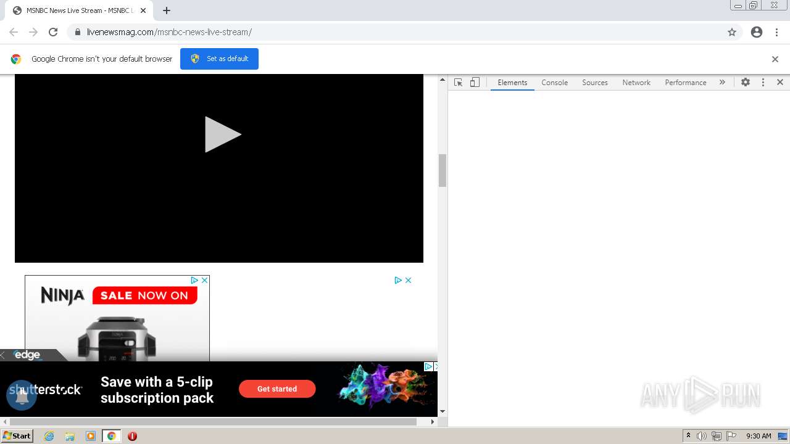The height and width of the screenshot is (444, 790).
Task: Select Chrome in the taskbar
Action: click(x=112, y=436)
